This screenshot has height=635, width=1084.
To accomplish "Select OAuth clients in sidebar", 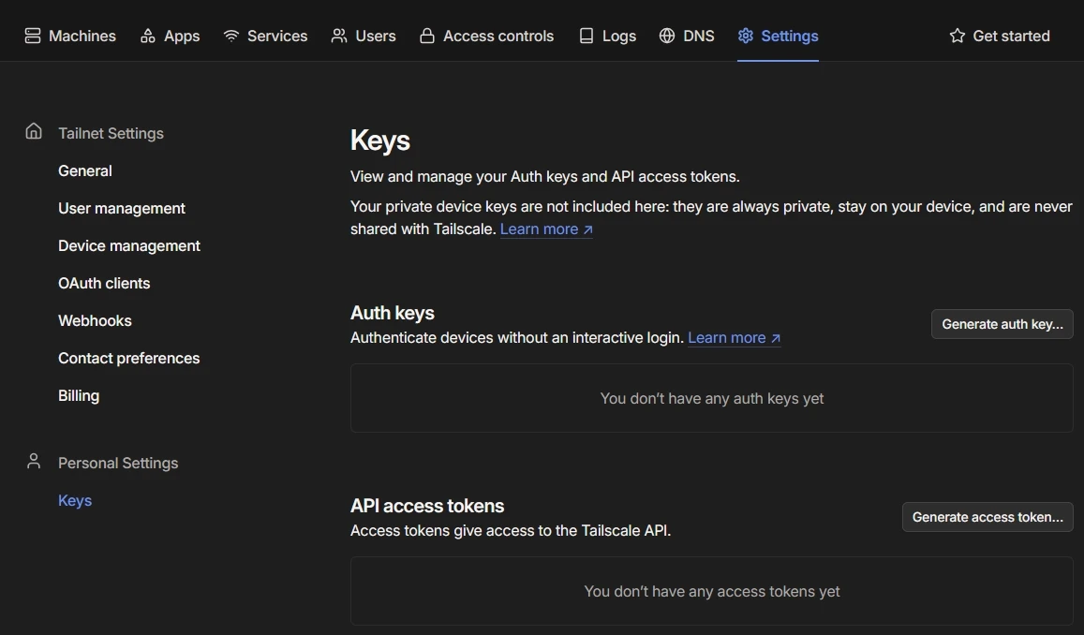I will pyautogui.click(x=104, y=283).
